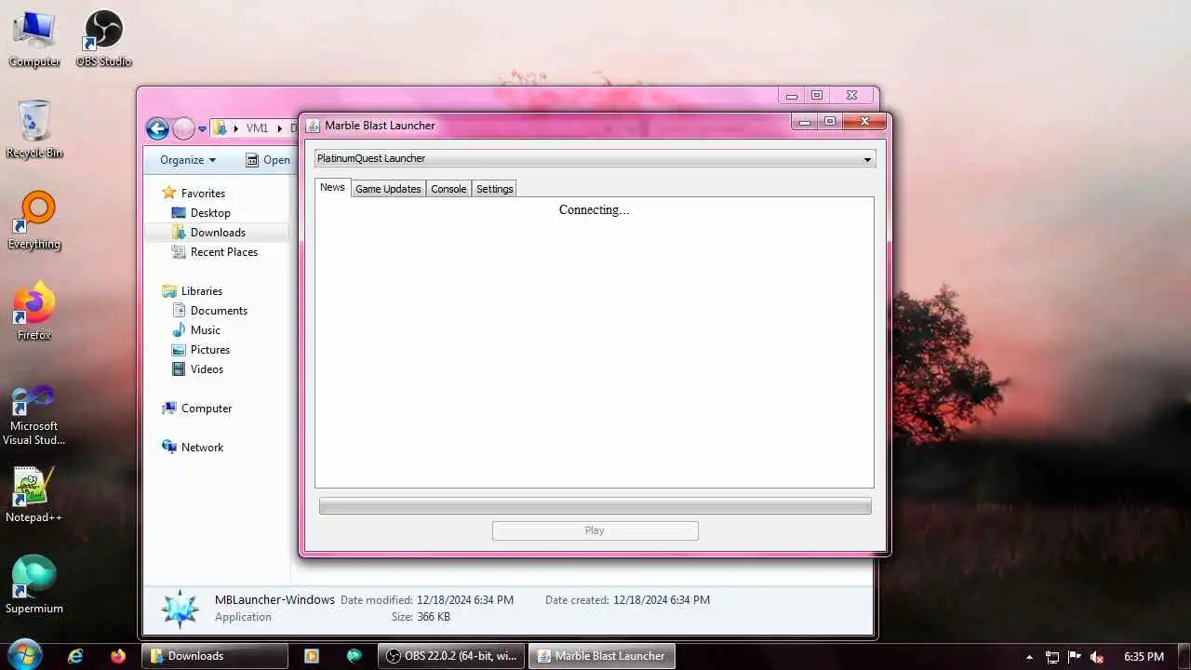Select Libraries in the navigation pane
Screen dimensions: 1191x670
[x=192, y=291]
